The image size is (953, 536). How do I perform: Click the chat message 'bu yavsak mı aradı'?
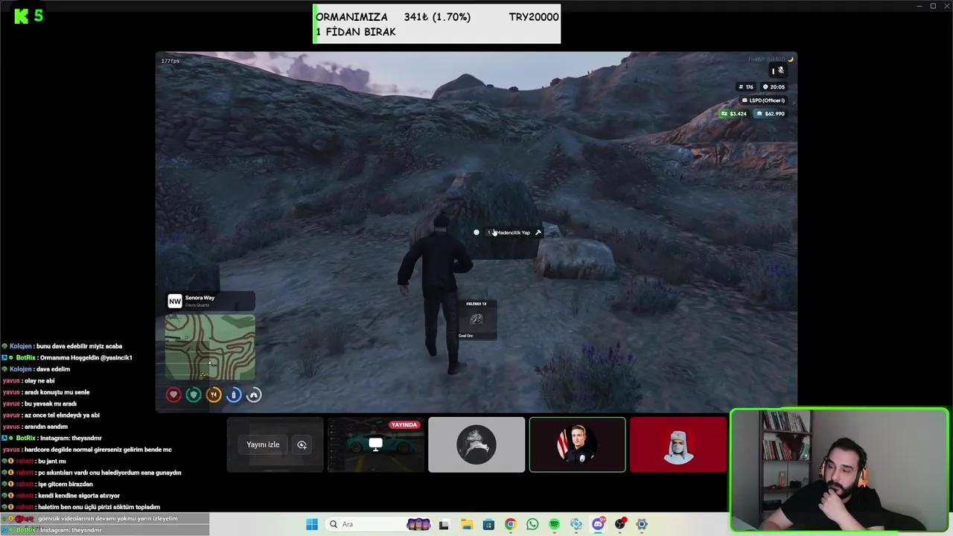click(x=51, y=404)
